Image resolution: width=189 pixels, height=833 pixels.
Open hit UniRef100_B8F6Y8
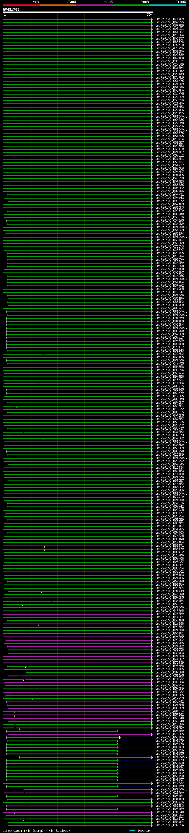tap(170, 42)
